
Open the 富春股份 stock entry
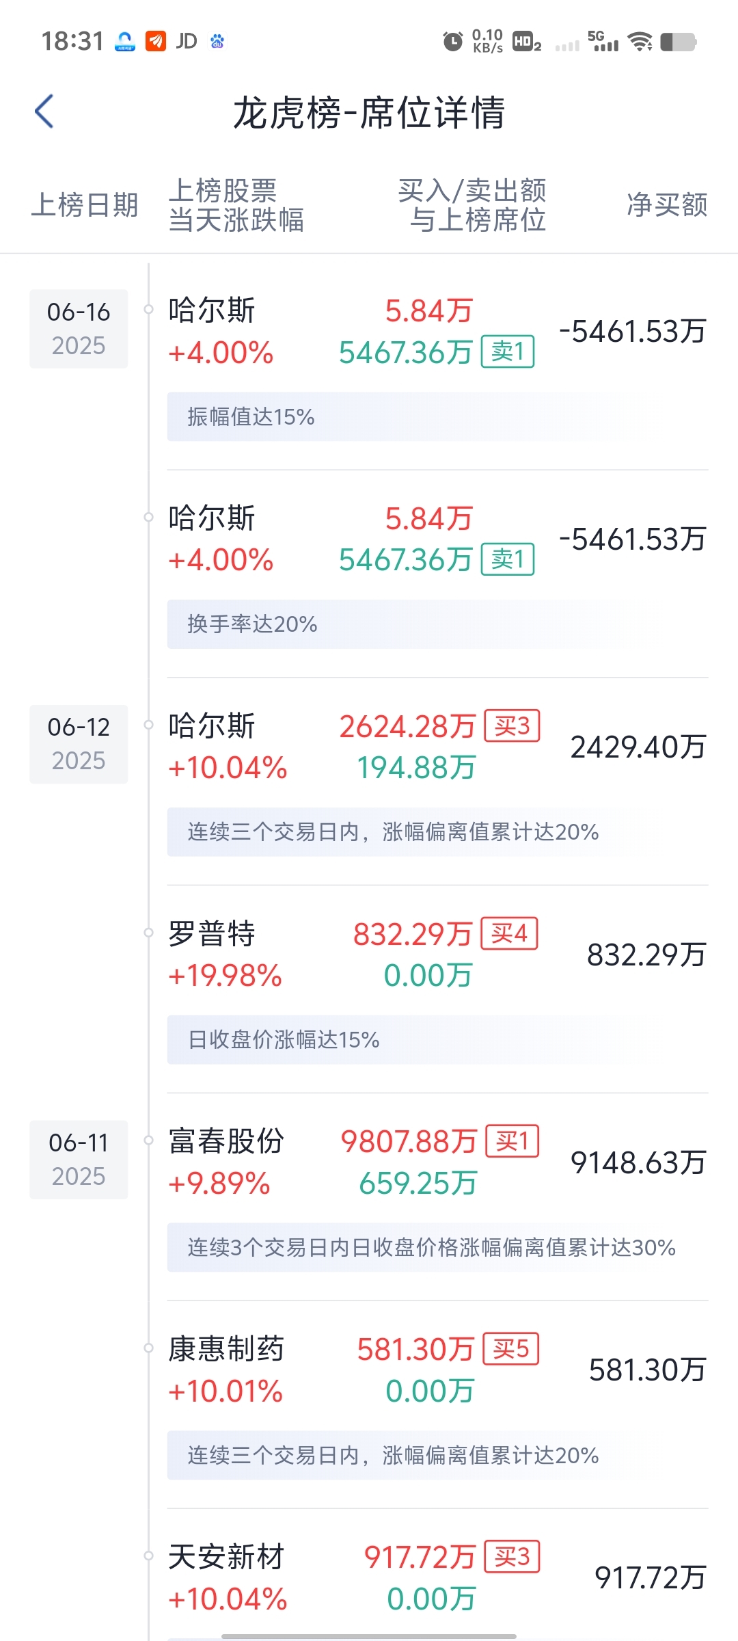(226, 1141)
